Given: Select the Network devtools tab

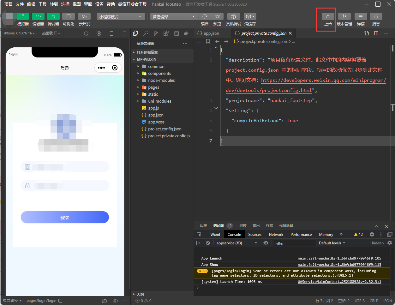Looking at the screenshot, I should pyautogui.click(x=276, y=234).
